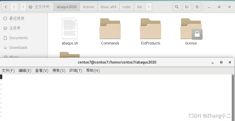
Task: Open the 查看(V) menu in terminal
Action: click(42, 70)
